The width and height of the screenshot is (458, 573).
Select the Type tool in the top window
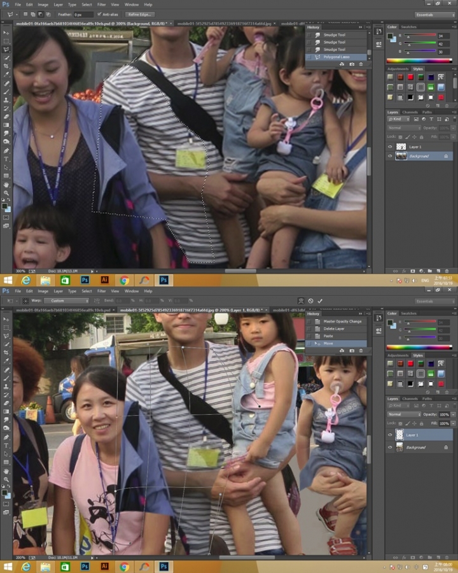tap(6, 159)
